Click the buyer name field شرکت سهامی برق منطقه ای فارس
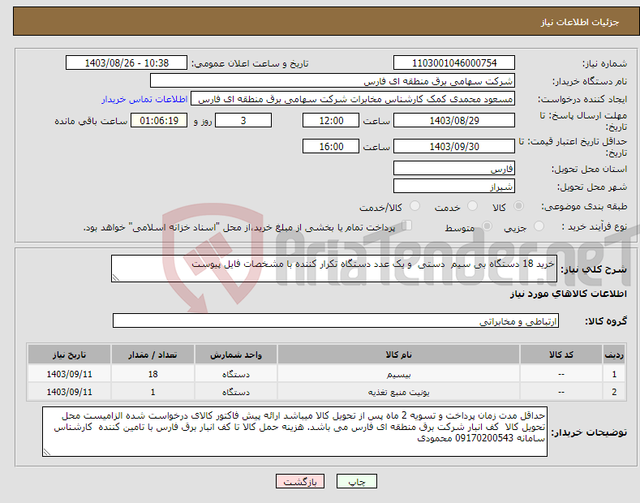Screen dimensions: 640x503 333,81
